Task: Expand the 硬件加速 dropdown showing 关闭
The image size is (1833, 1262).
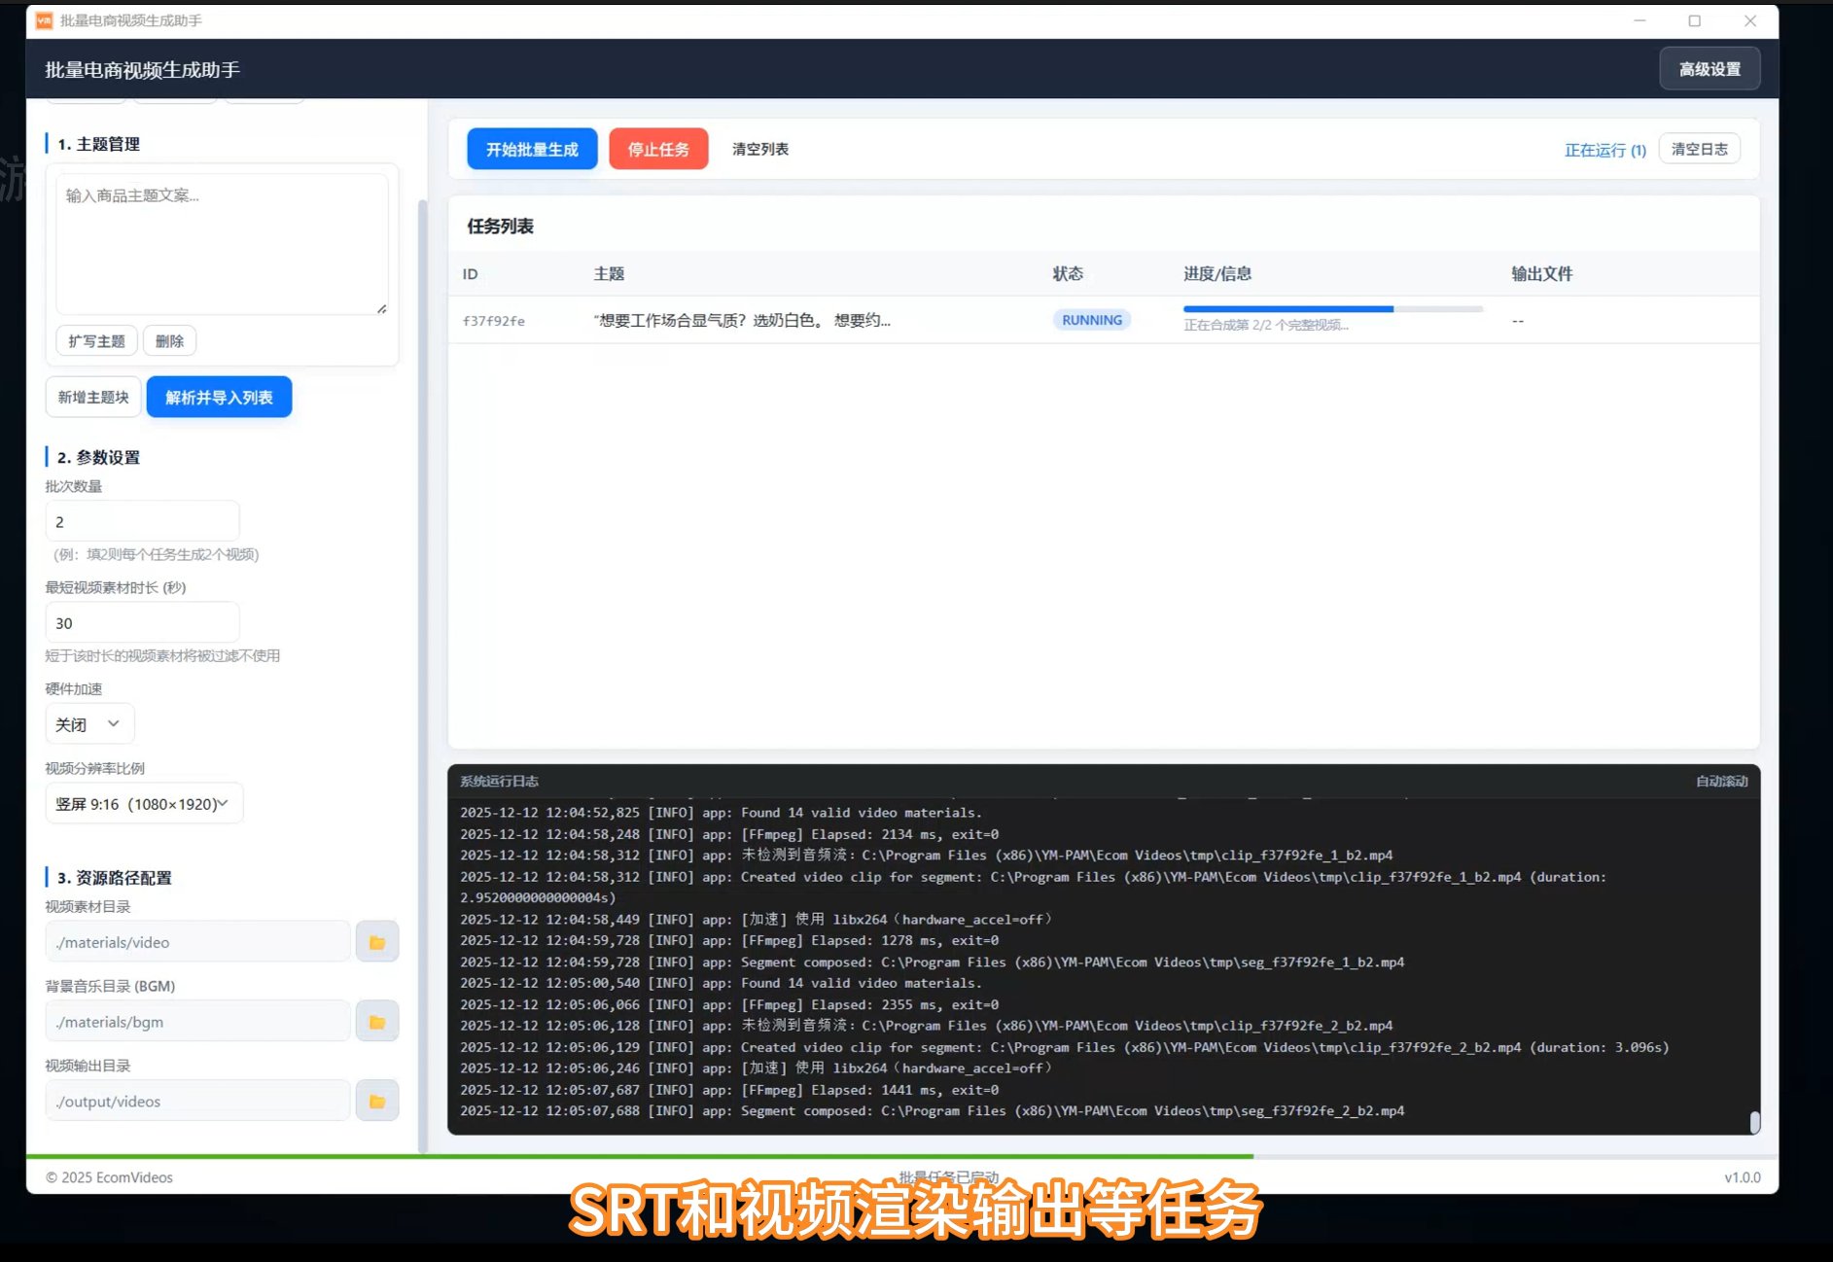Action: (x=89, y=724)
